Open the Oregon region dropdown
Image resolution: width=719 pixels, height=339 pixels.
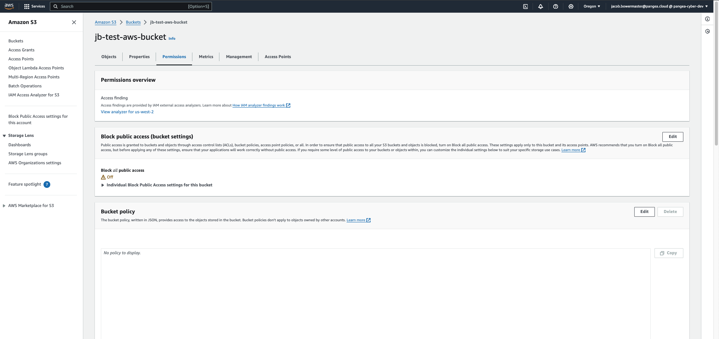(x=592, y=6)
